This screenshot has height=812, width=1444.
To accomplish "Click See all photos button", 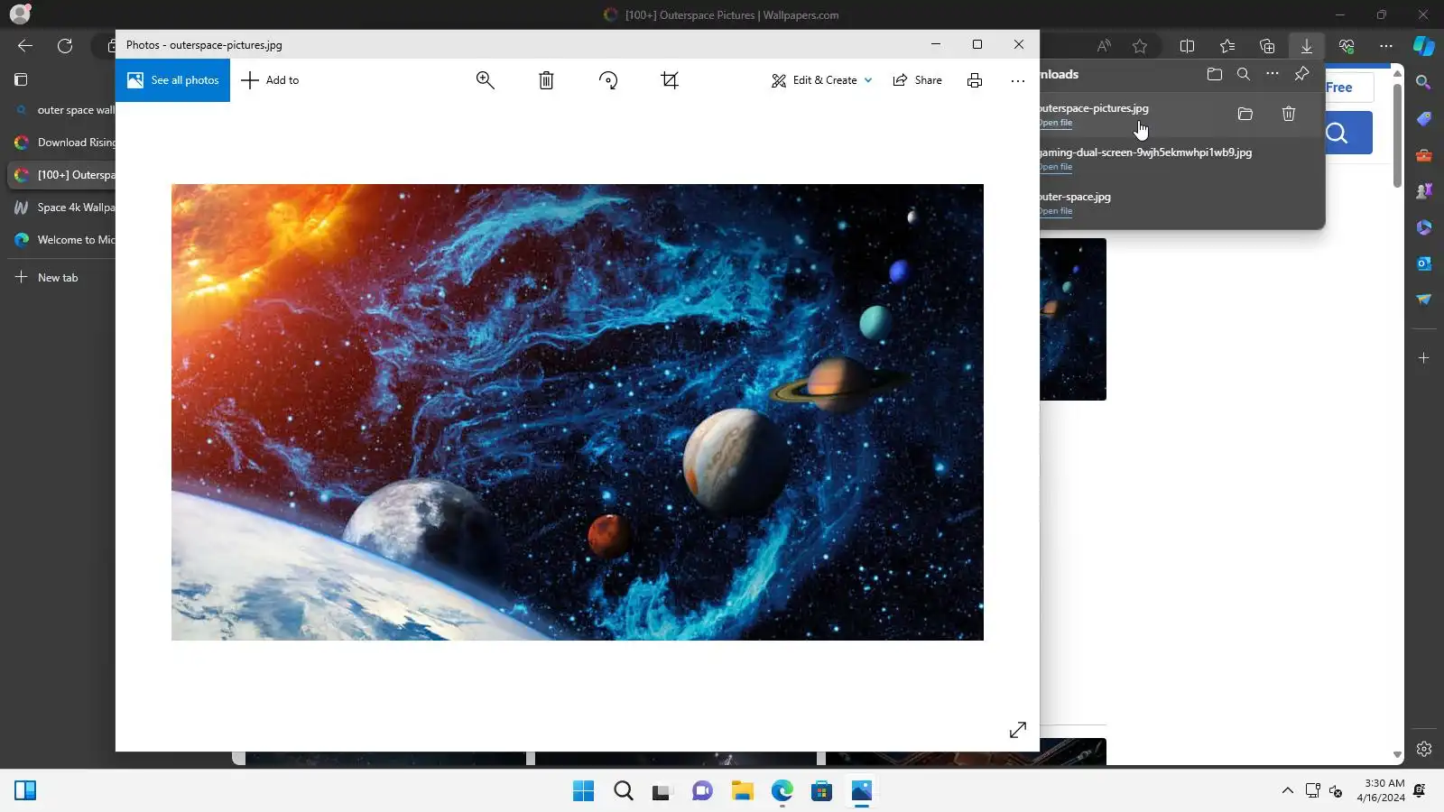I will pos(172,80).
